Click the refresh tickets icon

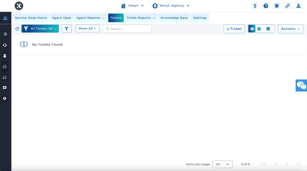pyautogui.click(x=17, y=29)
